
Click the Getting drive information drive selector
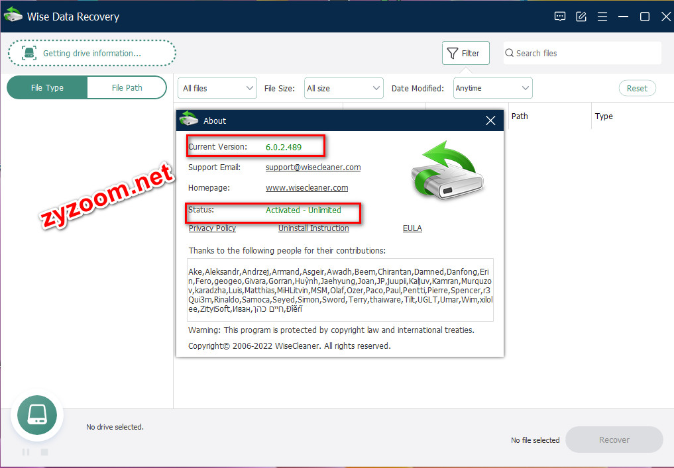pyautogui.click(x=92, y=53)
